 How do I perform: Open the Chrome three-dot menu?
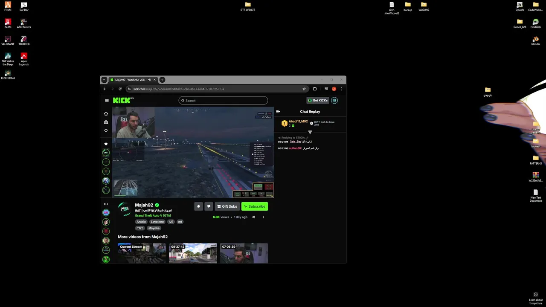click(x=342, y=89)
